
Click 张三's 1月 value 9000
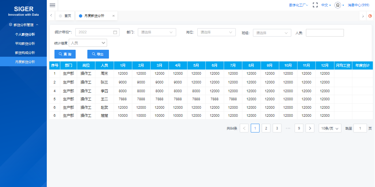point(123,82)
